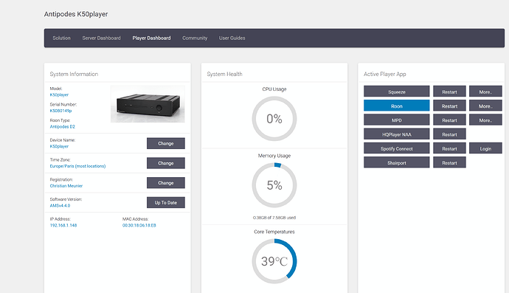The width and height of the screenshot is (509, 293).
Task: Select the Roon player app
Action: tap(396, 106)
